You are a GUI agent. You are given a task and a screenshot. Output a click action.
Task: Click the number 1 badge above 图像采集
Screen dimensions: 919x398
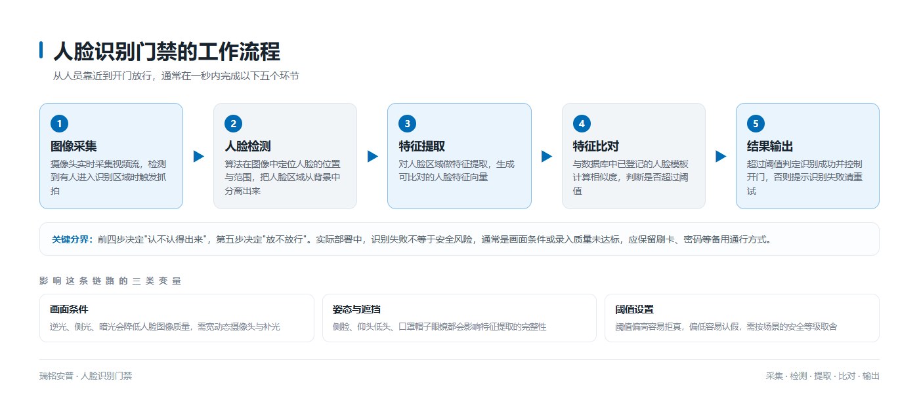[60, 123]
